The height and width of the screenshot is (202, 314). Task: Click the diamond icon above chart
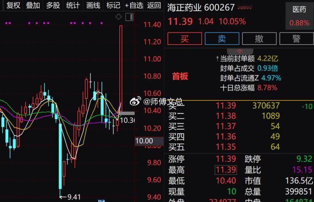click(x=118, y=17)
